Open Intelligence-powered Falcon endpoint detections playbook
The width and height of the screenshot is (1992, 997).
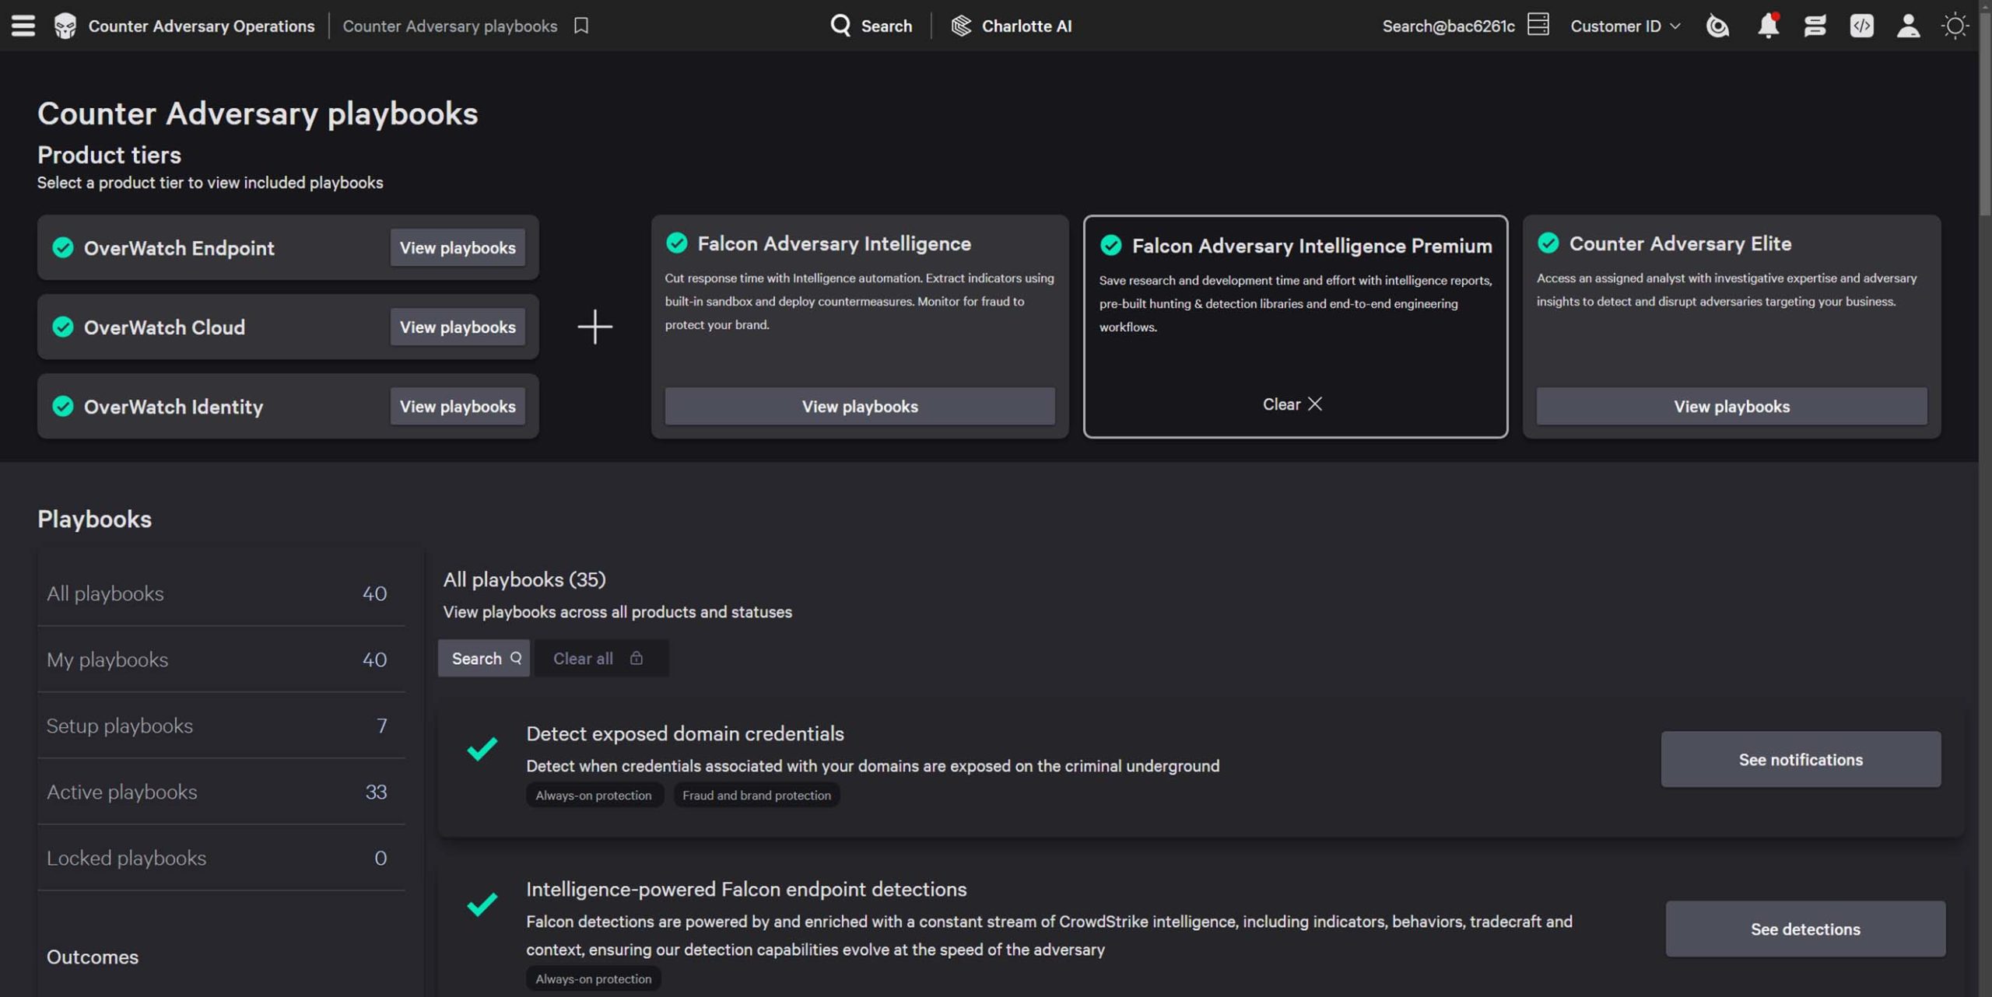[x=746, y=889]
